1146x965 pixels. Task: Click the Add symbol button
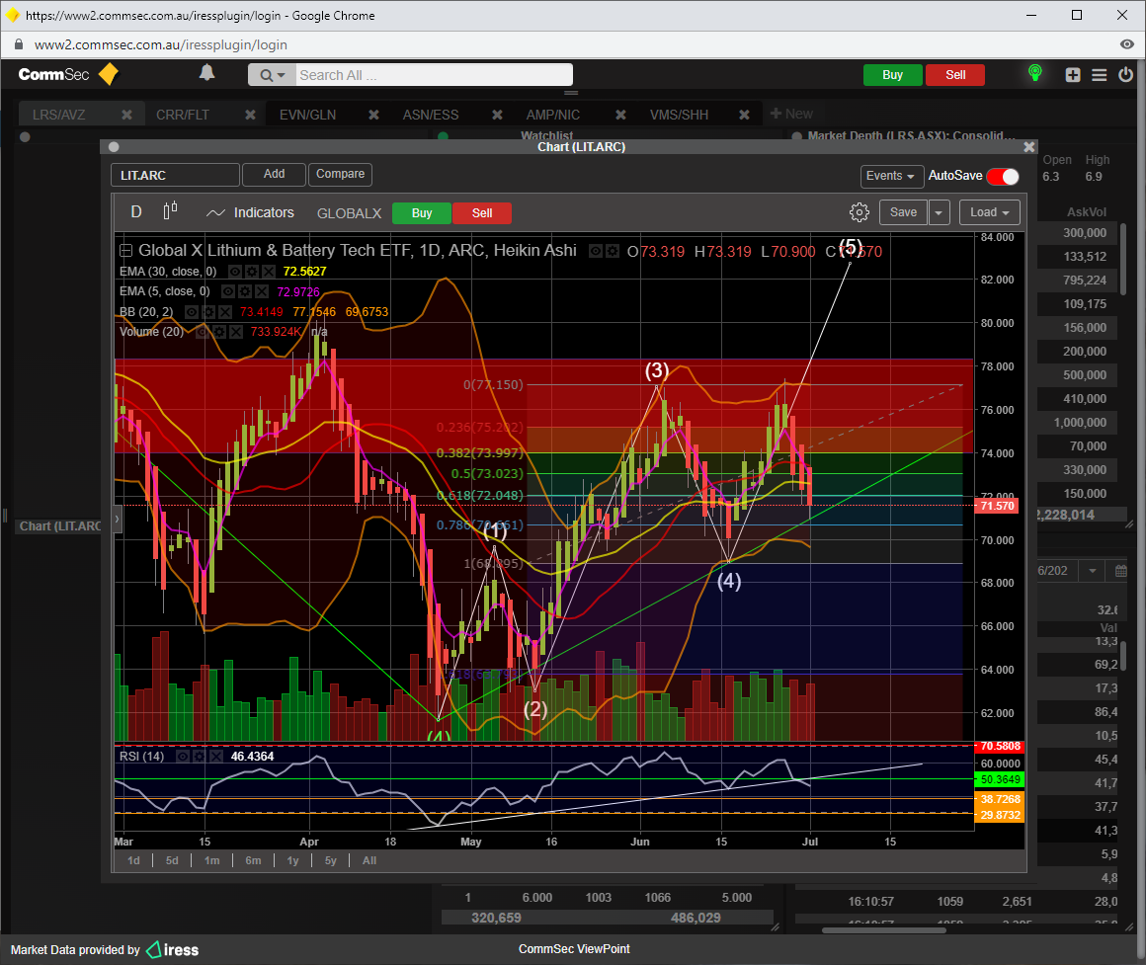click(274, 174)
